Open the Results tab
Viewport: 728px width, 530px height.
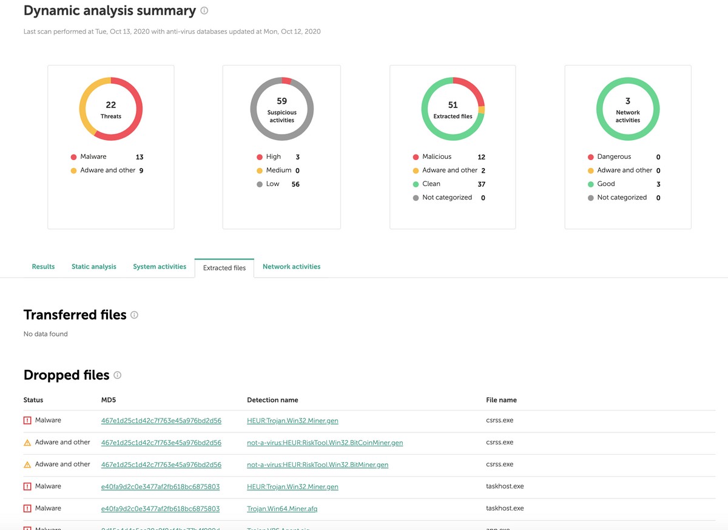pos(43,267)
